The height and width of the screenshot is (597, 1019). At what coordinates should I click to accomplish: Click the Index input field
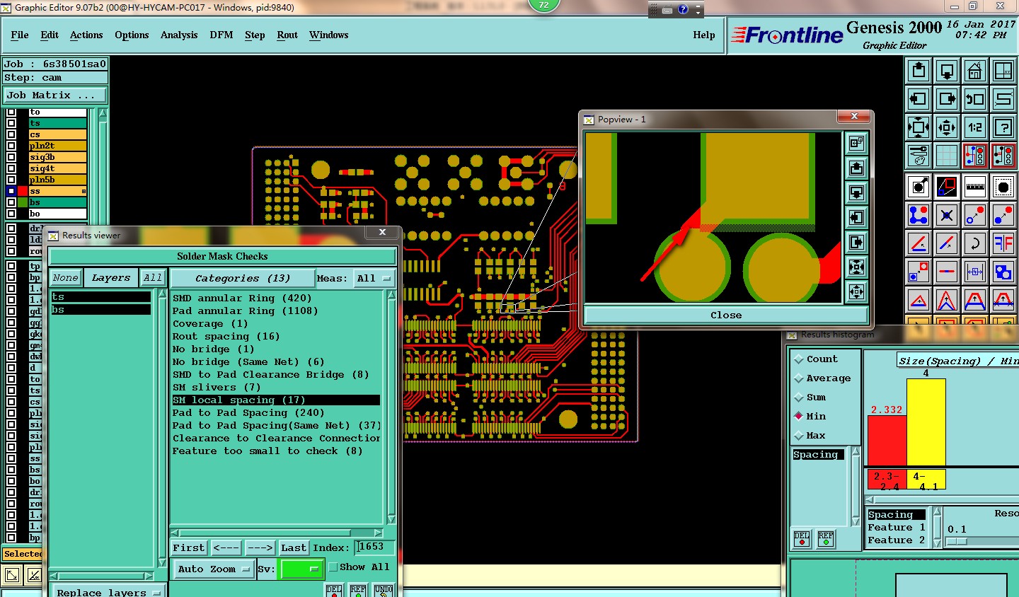375,547
